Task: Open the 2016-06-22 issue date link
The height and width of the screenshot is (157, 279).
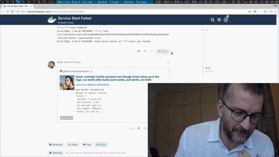Action: (103, 85)
